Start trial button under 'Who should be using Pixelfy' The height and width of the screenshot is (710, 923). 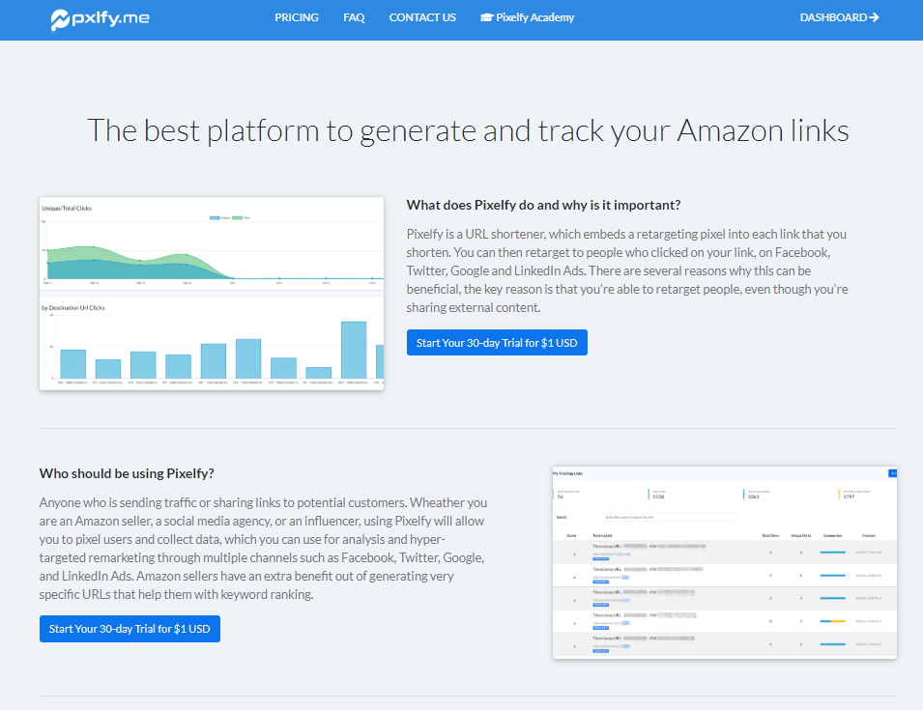130,629
